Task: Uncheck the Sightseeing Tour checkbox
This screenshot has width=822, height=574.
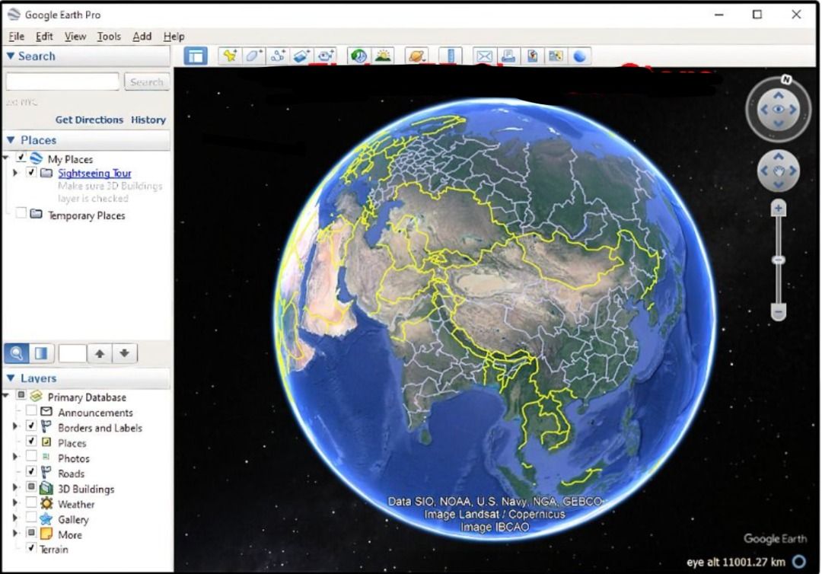Action: (x=31, y=172)
